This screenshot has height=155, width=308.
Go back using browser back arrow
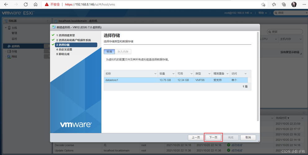6,5
